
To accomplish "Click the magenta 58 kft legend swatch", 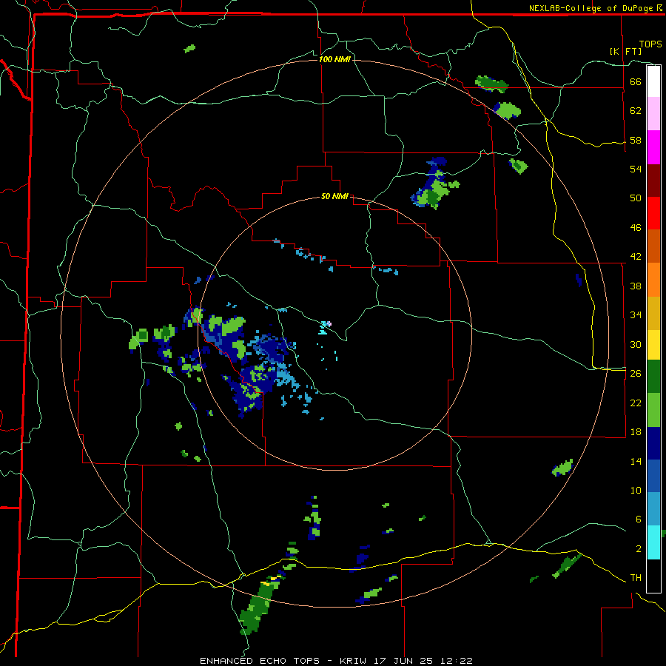I will coord(653,147).
